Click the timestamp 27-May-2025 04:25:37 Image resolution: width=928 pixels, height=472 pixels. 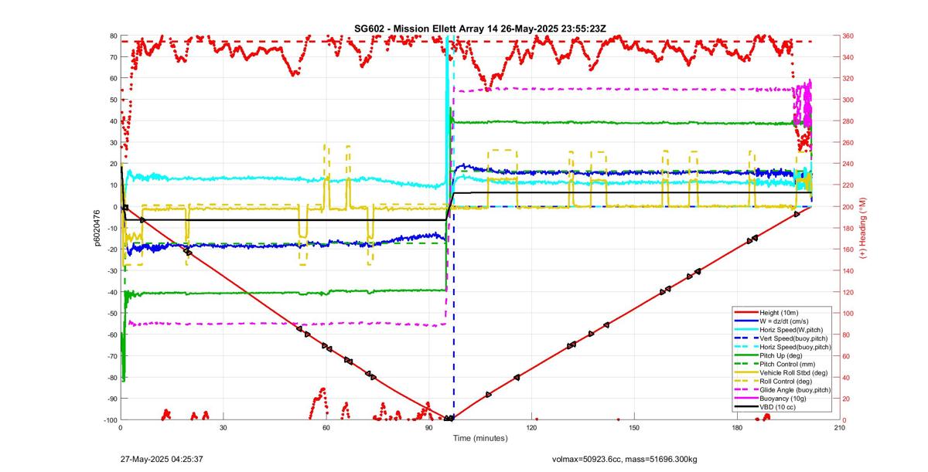coord(160,459)
